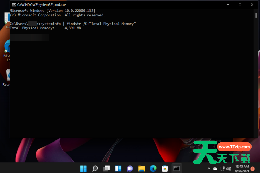
Task: Open Microsoft Store from the taskbar
Action: [x=165, y=169]
